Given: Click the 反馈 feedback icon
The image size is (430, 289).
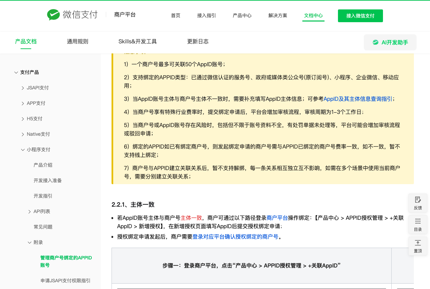Looking at the screenshot, I should click(418, 200).
